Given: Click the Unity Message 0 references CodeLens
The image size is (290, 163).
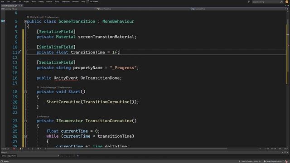Looking at the screenshot, I should (x=54, y=87).
